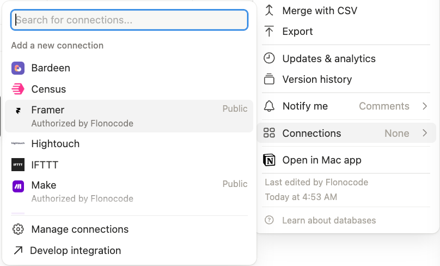Viewport: 440px width, 266px height.
Task: Add the Bardeen connection
Action: pos(129,68)
